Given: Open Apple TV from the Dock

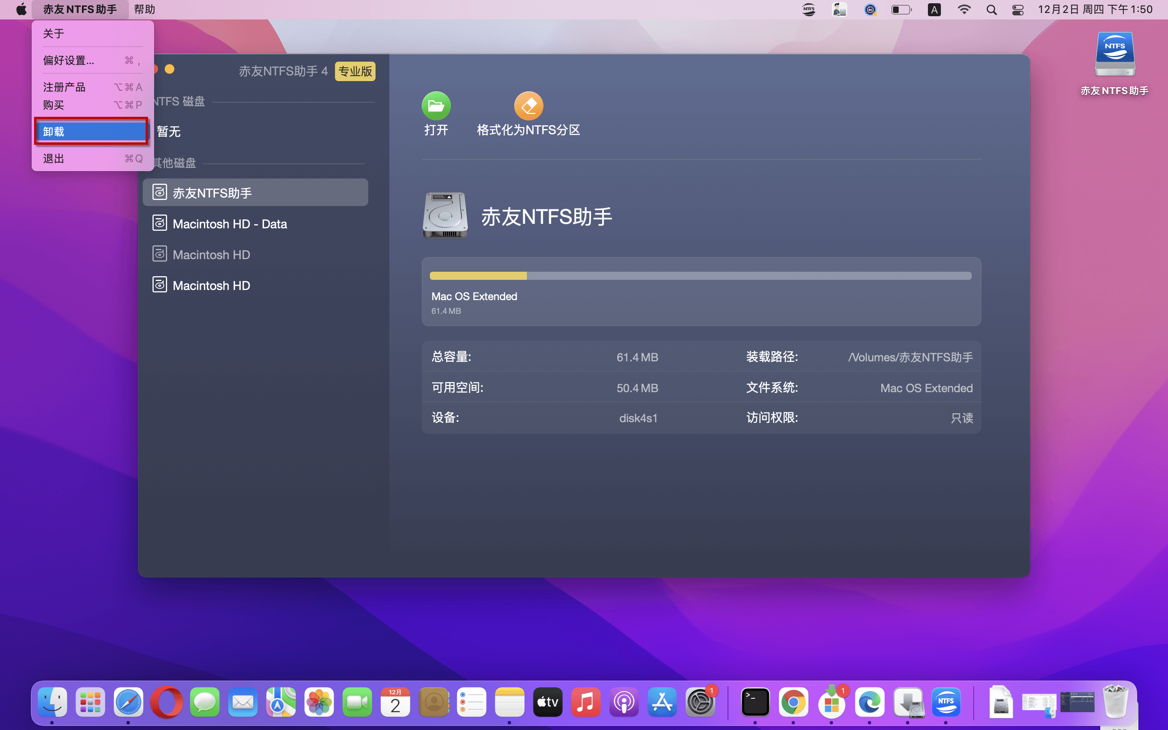Looking at the screenshot, I should point(548,702).
